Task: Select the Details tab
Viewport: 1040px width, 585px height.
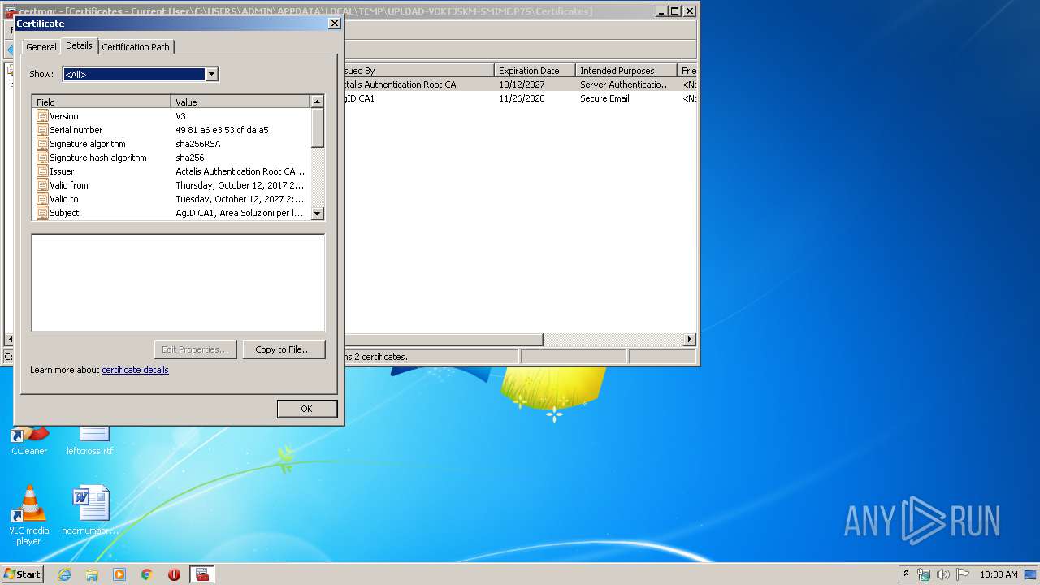Action: click(x=79, y=45)
